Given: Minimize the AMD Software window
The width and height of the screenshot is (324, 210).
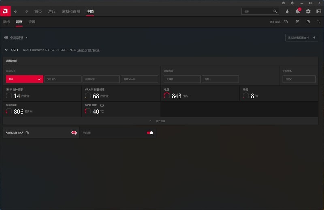Looking at the screenshot, I should pos(301,3).
